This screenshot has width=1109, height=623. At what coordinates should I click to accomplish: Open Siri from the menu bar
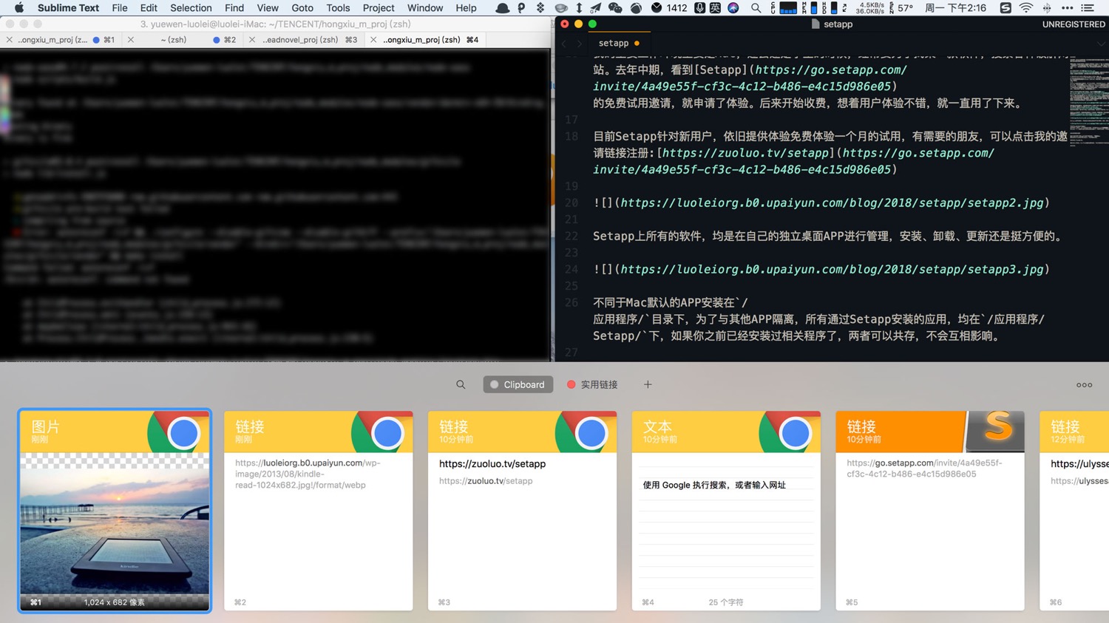(x=733, y=8)
